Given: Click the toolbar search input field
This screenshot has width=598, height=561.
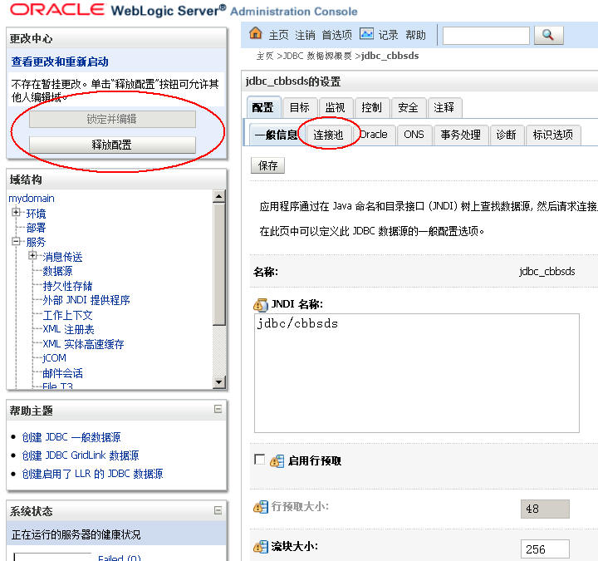Looking at the screenshot, I should coord(486,36).
